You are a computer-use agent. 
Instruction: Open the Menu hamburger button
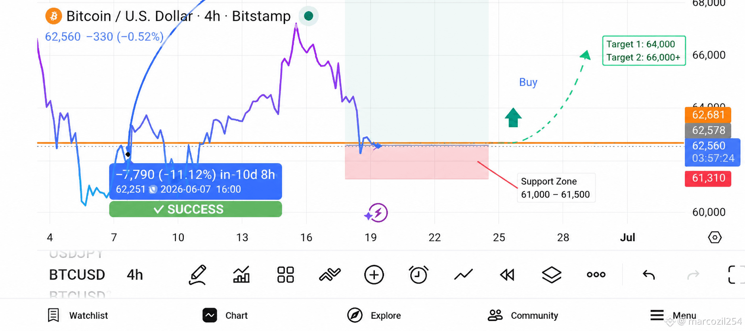coord(673,316)
